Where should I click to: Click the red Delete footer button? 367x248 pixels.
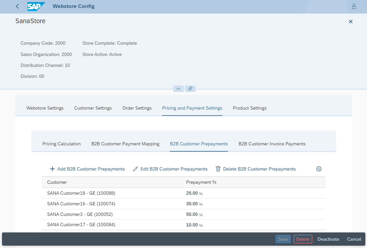(303, 239)
